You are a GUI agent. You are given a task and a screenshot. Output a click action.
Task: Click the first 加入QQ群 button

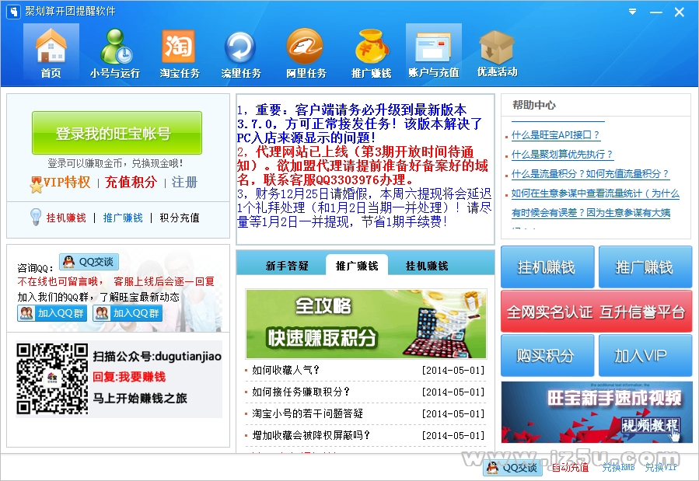coord(52,313)
